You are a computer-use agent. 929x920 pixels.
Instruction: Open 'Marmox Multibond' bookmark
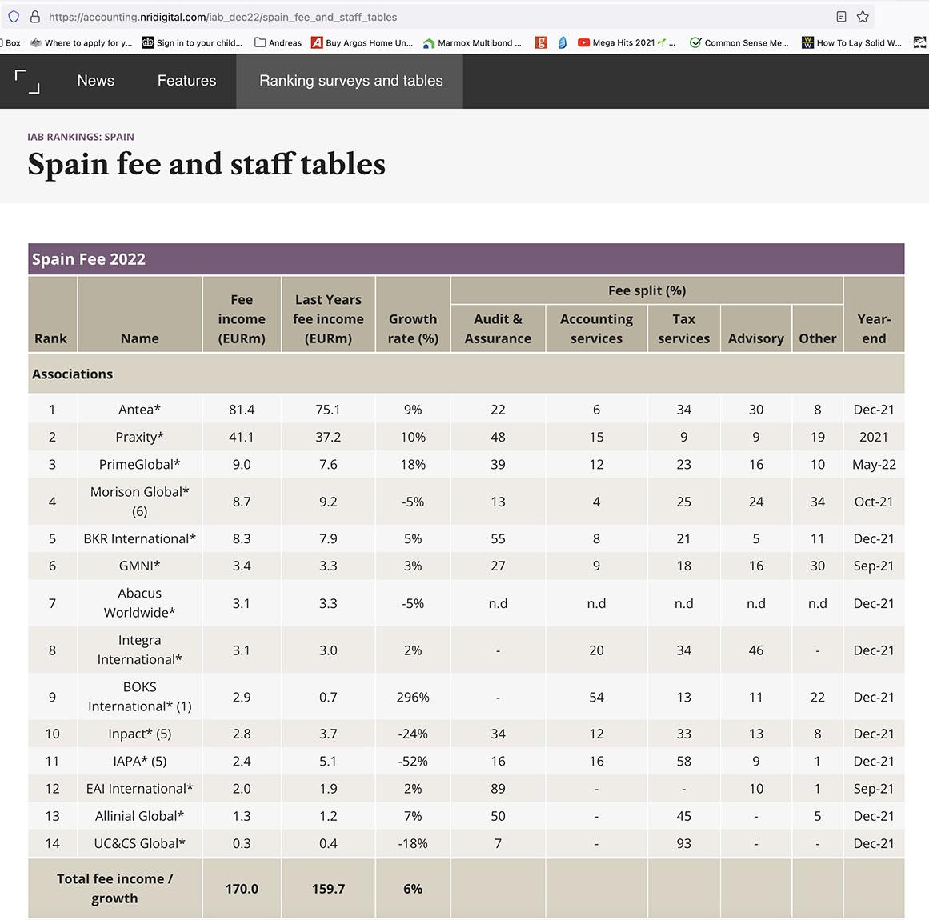[x=472, y=42]
